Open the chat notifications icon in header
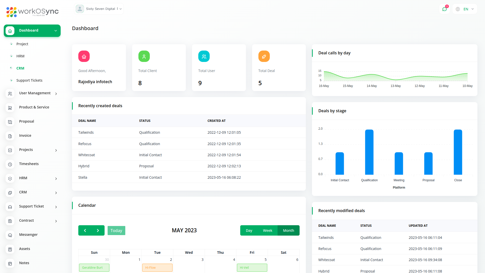 click(445, 9)
